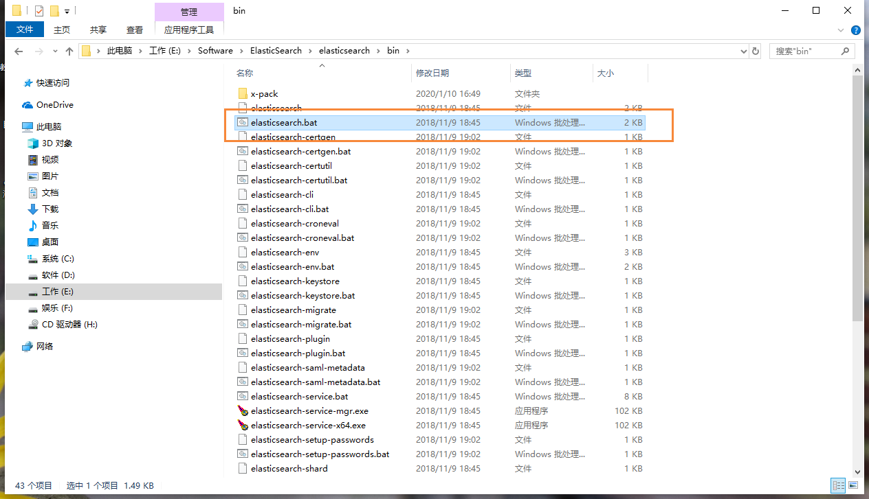Select elasticsearch-service-x64.exe icon
869x499 pixels.
point(242,425)
